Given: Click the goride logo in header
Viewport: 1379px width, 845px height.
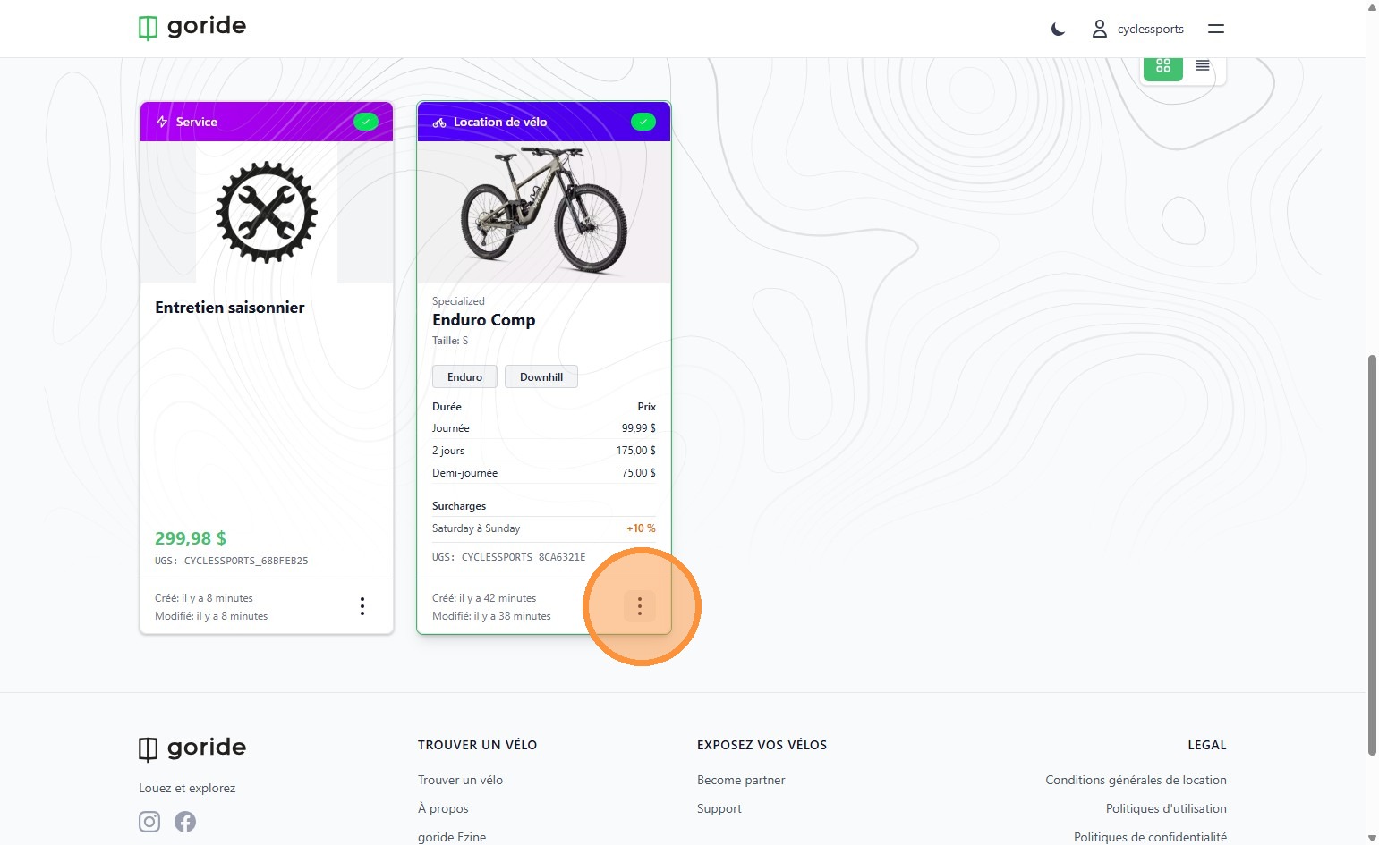Looking at the screenshot, I should [192, 28].
